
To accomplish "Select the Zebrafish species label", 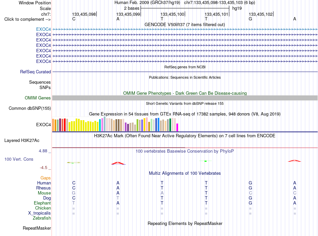I will pos(42,218).
